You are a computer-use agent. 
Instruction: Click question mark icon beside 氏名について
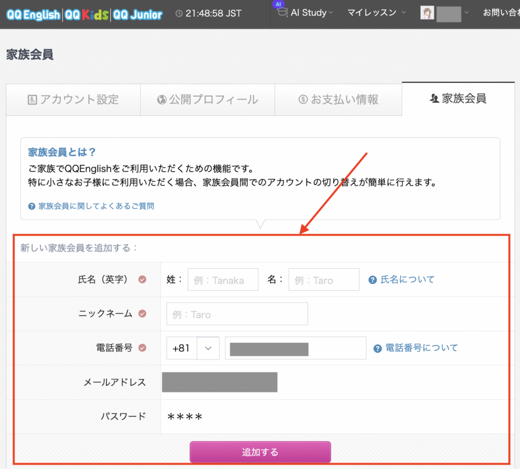[x=373, y=279]
